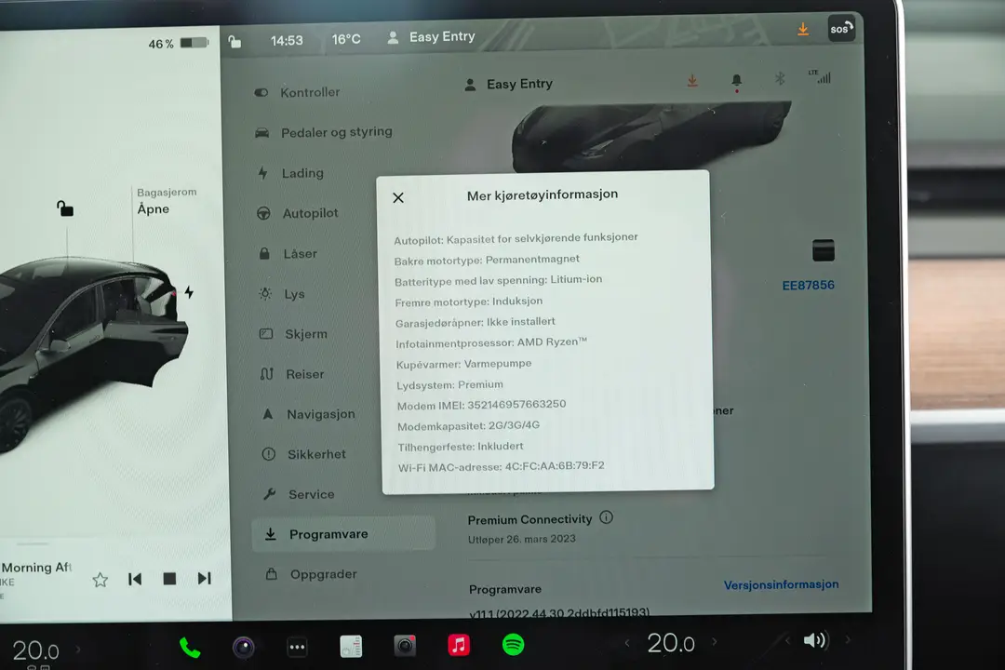Tap the 46 % battery indicator

178,44
